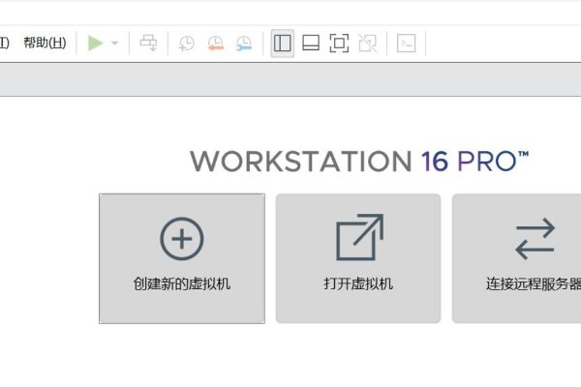Click the green power-on play button
The image size is (581, 387).
[x=95, y=43]
